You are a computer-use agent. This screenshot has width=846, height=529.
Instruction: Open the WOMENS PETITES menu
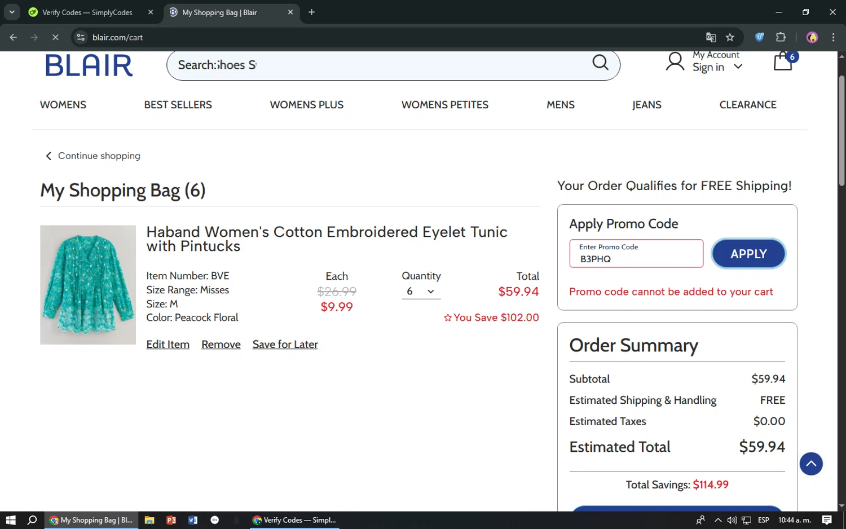[445, 105]
